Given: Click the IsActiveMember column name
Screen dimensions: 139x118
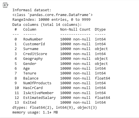Looking at the screenshot, I should point(38,93).
